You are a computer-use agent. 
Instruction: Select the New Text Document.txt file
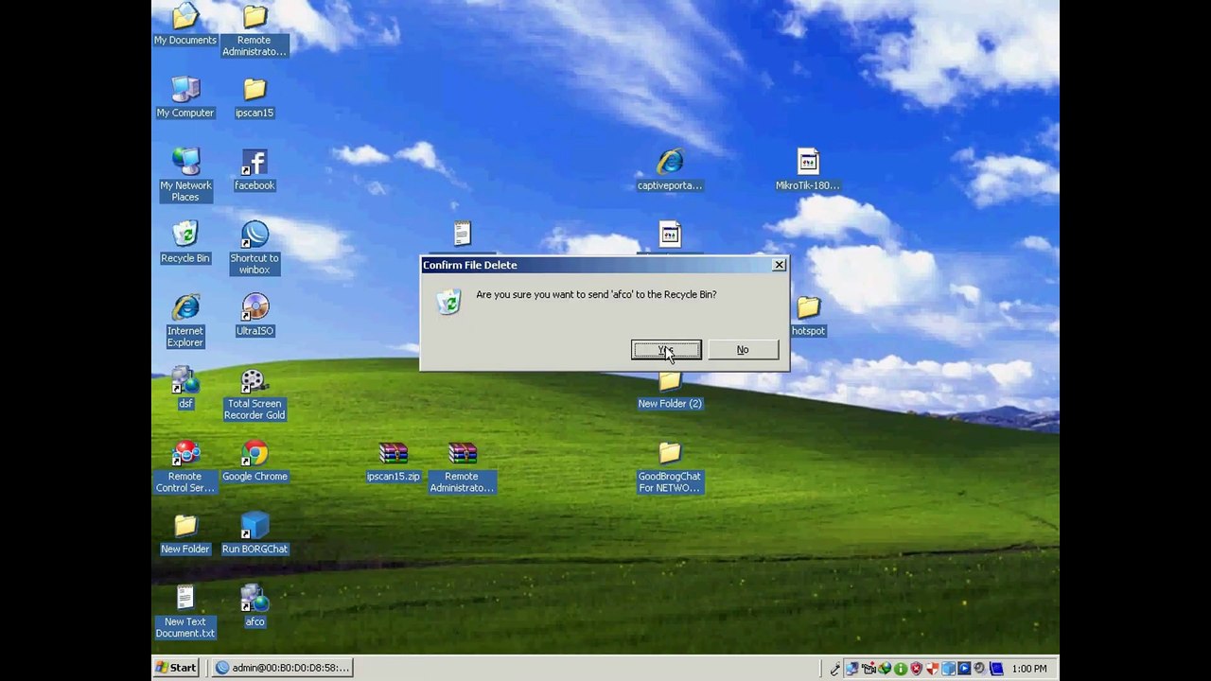click(185, 612)
